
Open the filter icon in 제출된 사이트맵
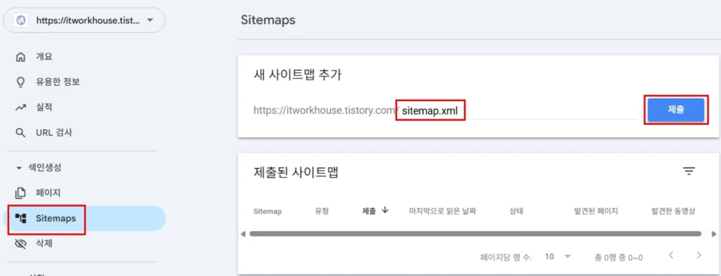click(x=689, y=171)
